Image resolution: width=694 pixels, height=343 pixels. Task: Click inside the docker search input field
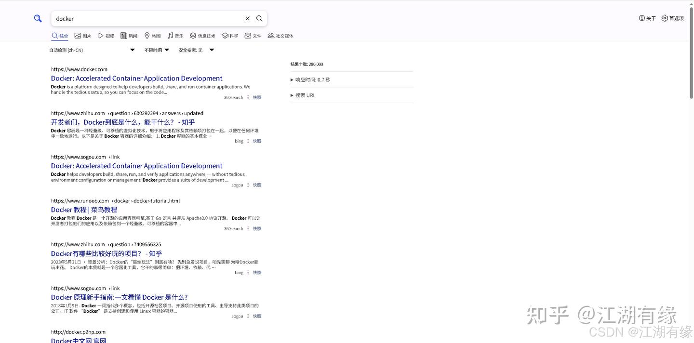[145, 18]
